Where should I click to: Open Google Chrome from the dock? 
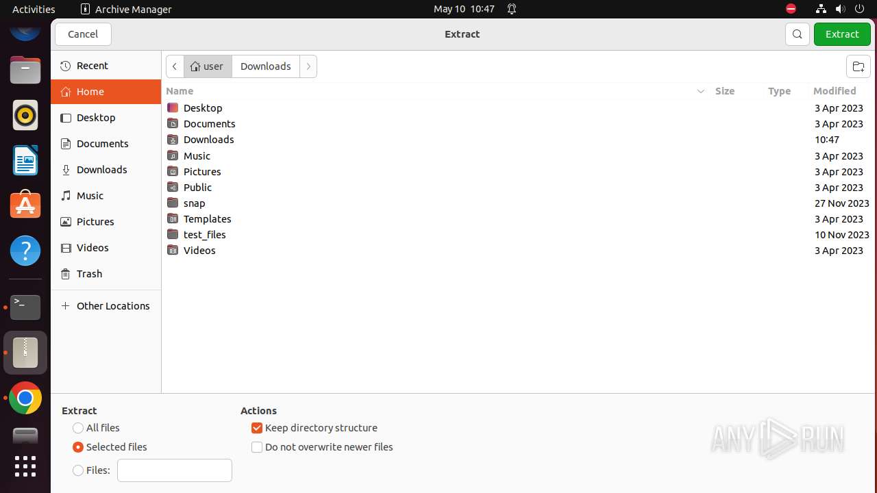[25, 398]
